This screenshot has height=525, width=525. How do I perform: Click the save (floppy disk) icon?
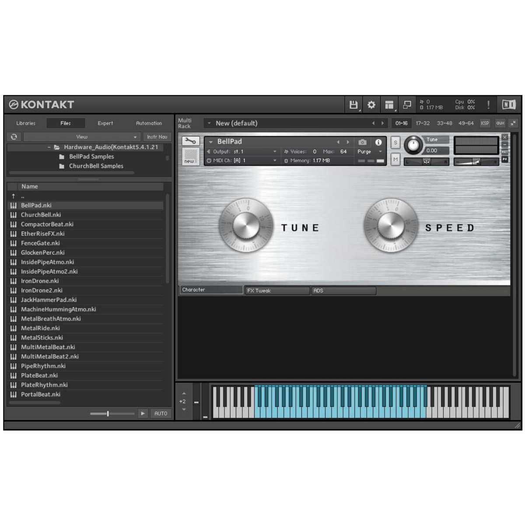click(x=353, y=105)
